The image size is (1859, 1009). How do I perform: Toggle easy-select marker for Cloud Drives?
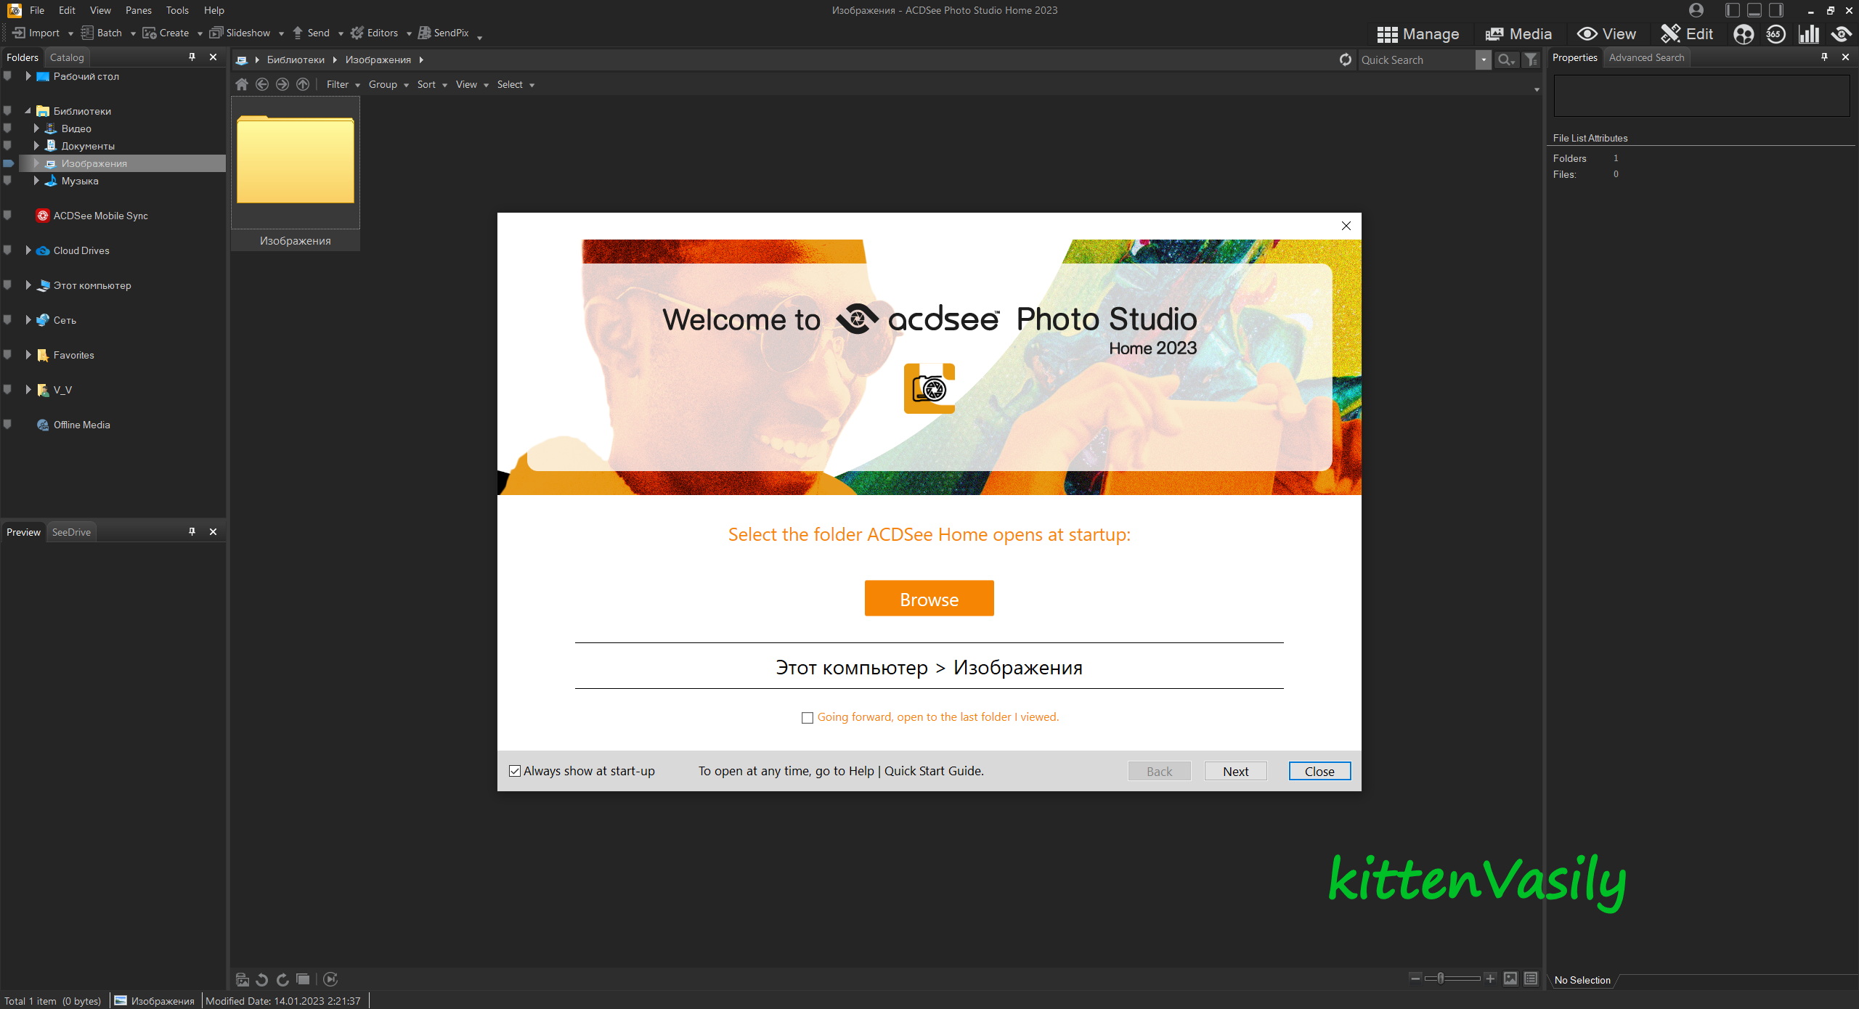[7, 250]
